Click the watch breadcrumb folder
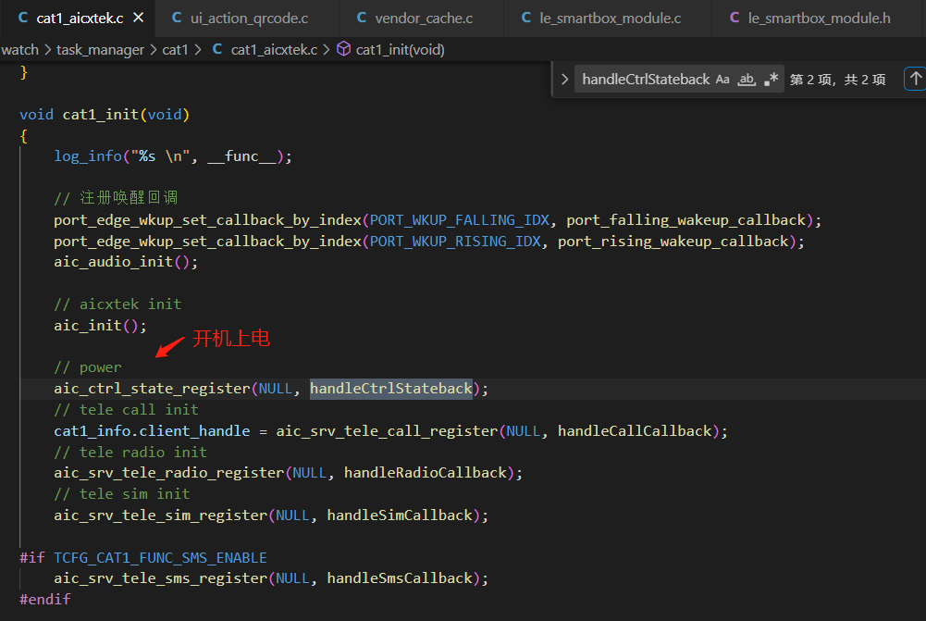This screenshot has width=926, height=621. tap(20, 50)
